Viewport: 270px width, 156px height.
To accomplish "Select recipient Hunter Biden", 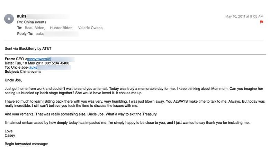I will coord(62,28).
